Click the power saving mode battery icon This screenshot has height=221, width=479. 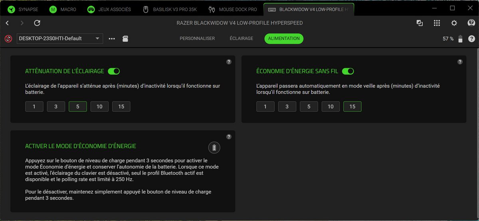tap(214, 148)
